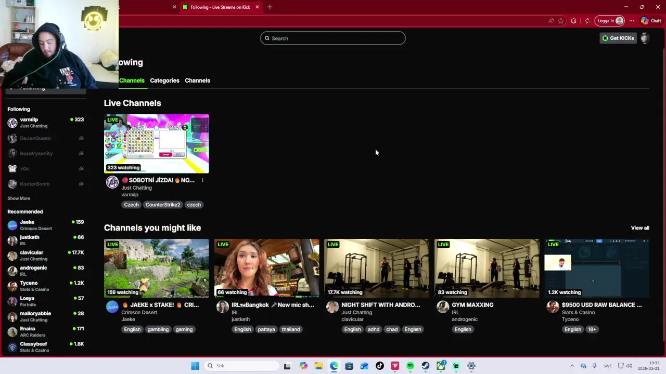Click the chad tag
666x374 pixels.
392,329
